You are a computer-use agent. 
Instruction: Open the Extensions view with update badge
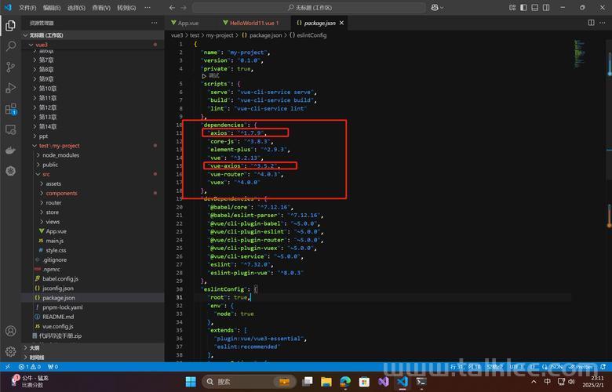(10, 109)
